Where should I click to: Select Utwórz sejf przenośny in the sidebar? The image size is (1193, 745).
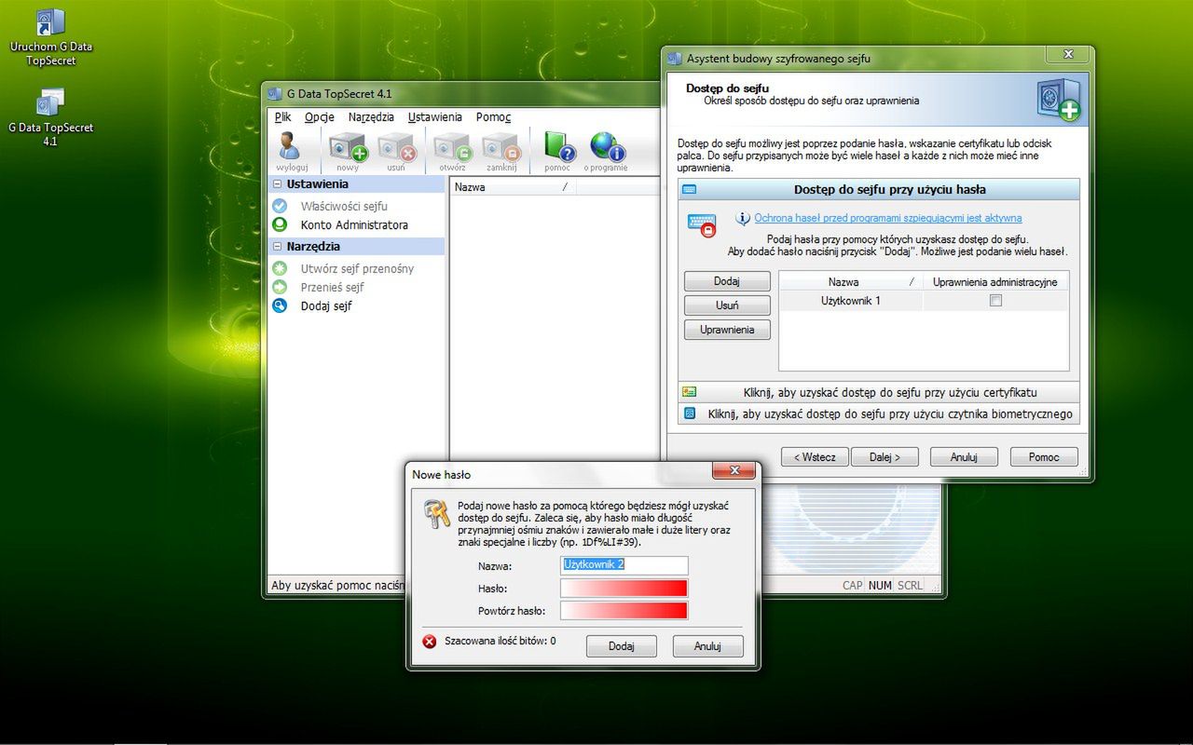coord(357,268)
